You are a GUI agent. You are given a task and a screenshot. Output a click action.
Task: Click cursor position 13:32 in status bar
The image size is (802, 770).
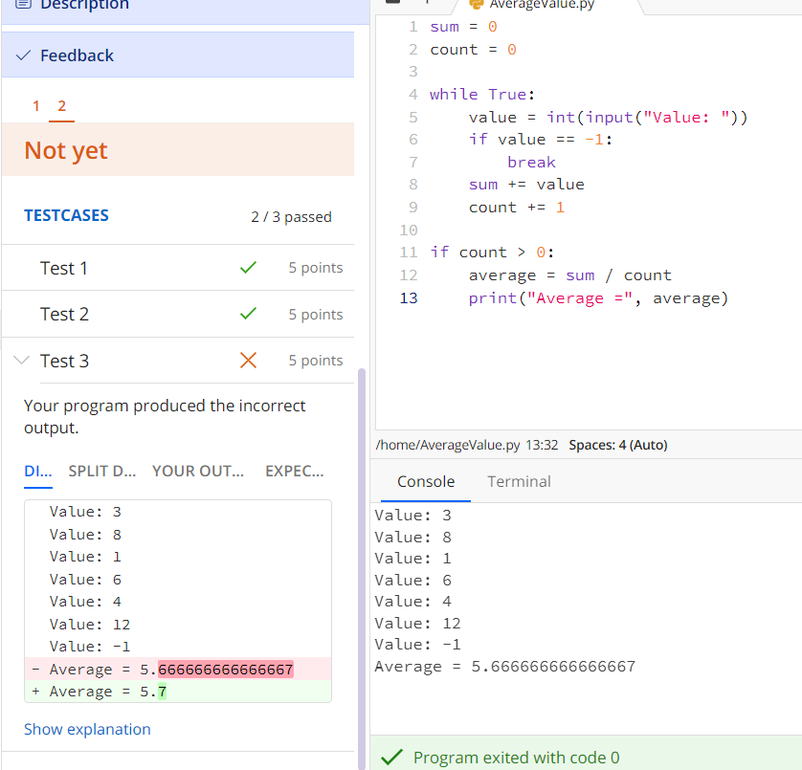coord(542,445)
